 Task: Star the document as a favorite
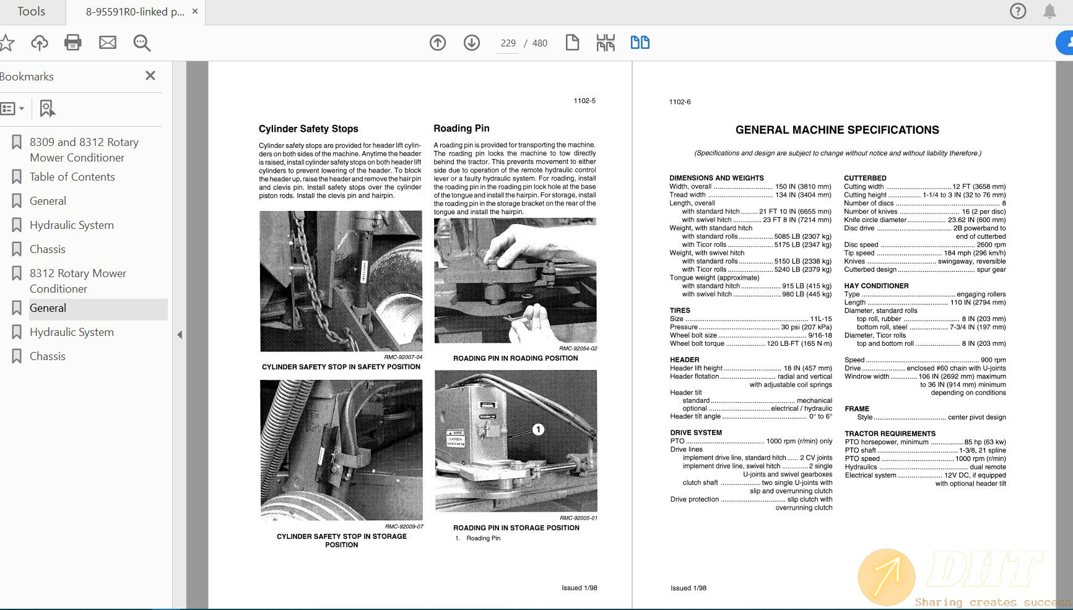[7, 43]
